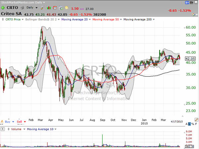Select the F scale mode
Viewport: 199px width, 149px height.
click(196, 124)
